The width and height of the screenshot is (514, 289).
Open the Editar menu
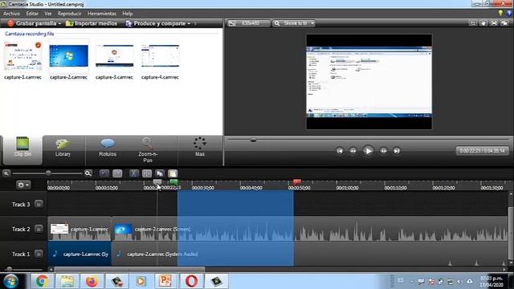[32, 14]
